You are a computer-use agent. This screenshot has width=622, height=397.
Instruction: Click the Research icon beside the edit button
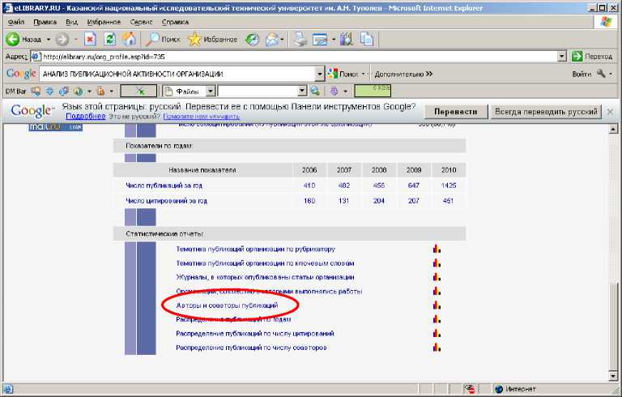click(347, 40)
